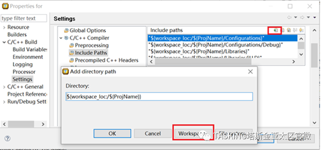Select the Configurations include path entry
This screenshot has width=321, height=150.
[x=223, y=38]
